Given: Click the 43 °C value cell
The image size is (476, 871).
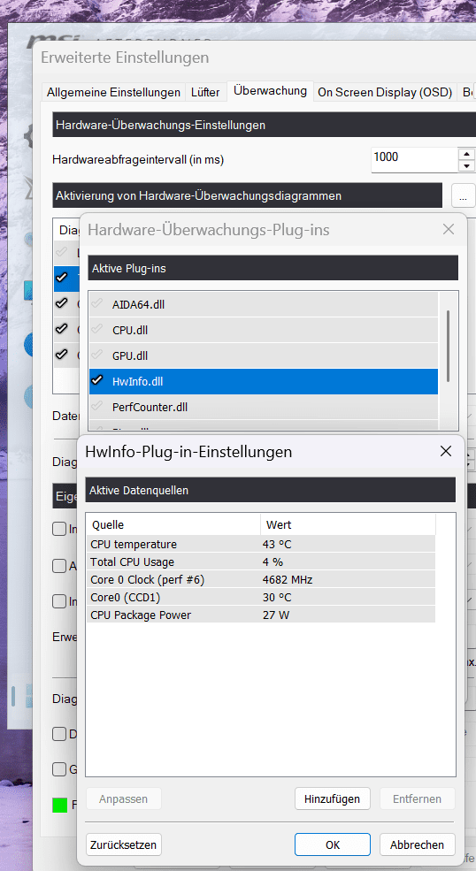Looking at the screenshot, I should click(x=277, y=545).
